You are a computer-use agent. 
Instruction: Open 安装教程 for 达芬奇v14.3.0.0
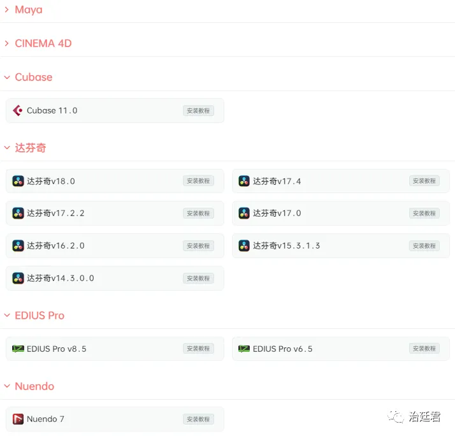click(x=198, y=279)
